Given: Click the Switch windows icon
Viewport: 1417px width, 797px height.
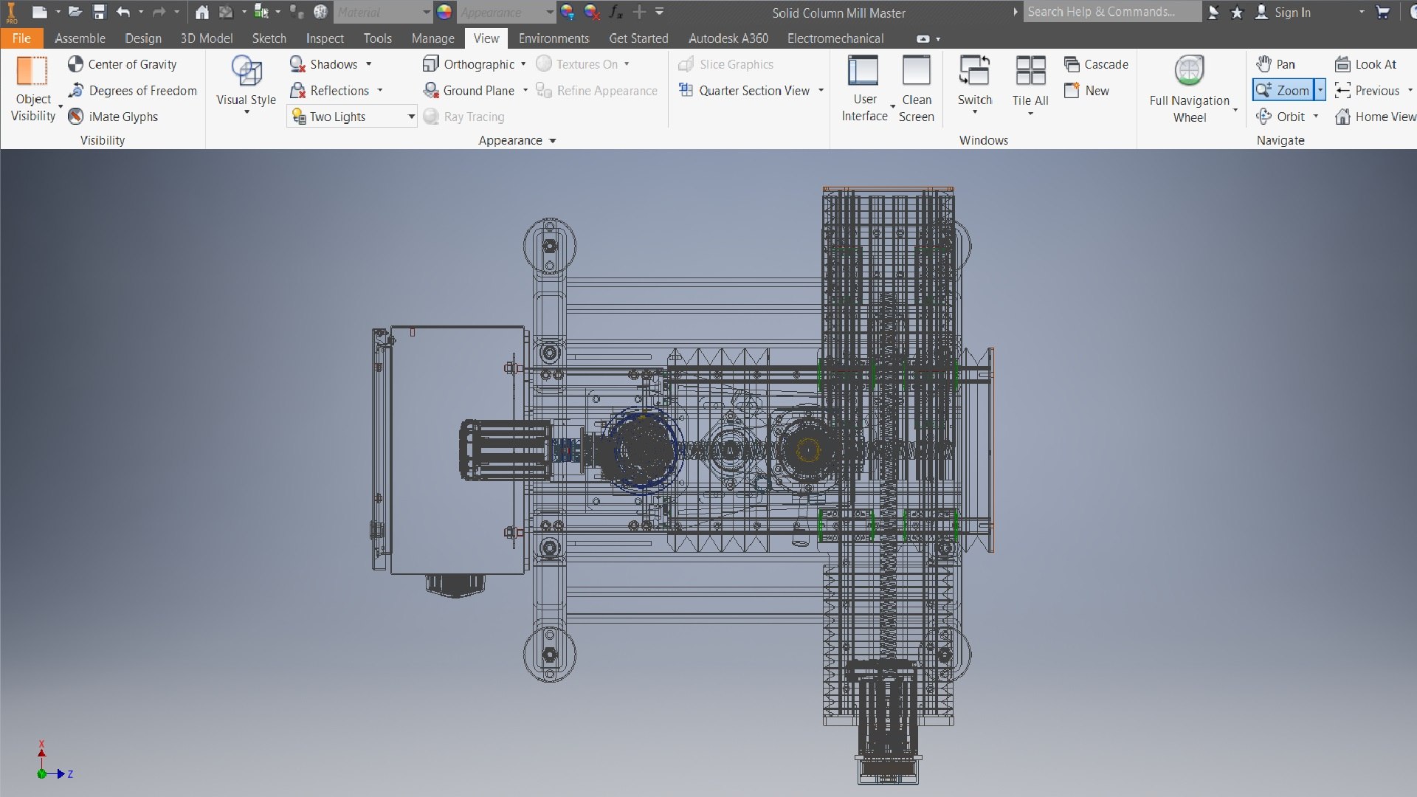Looking at the screenshot, I should (x=974, y=71).
